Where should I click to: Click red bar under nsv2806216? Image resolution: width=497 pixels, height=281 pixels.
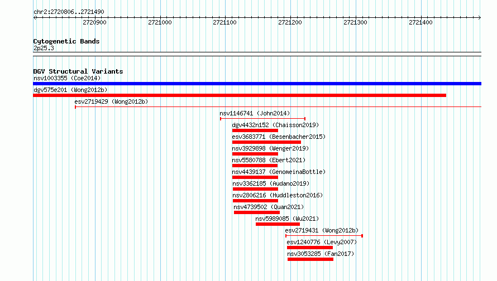tap(255, 201)
